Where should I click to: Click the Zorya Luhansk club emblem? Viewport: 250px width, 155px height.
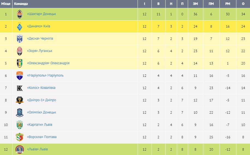(x=19, y=51)
